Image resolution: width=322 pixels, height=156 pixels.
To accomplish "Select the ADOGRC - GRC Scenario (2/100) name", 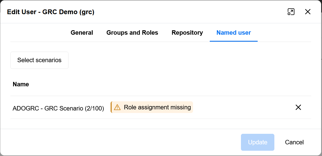I will click(x=58, y=108).
